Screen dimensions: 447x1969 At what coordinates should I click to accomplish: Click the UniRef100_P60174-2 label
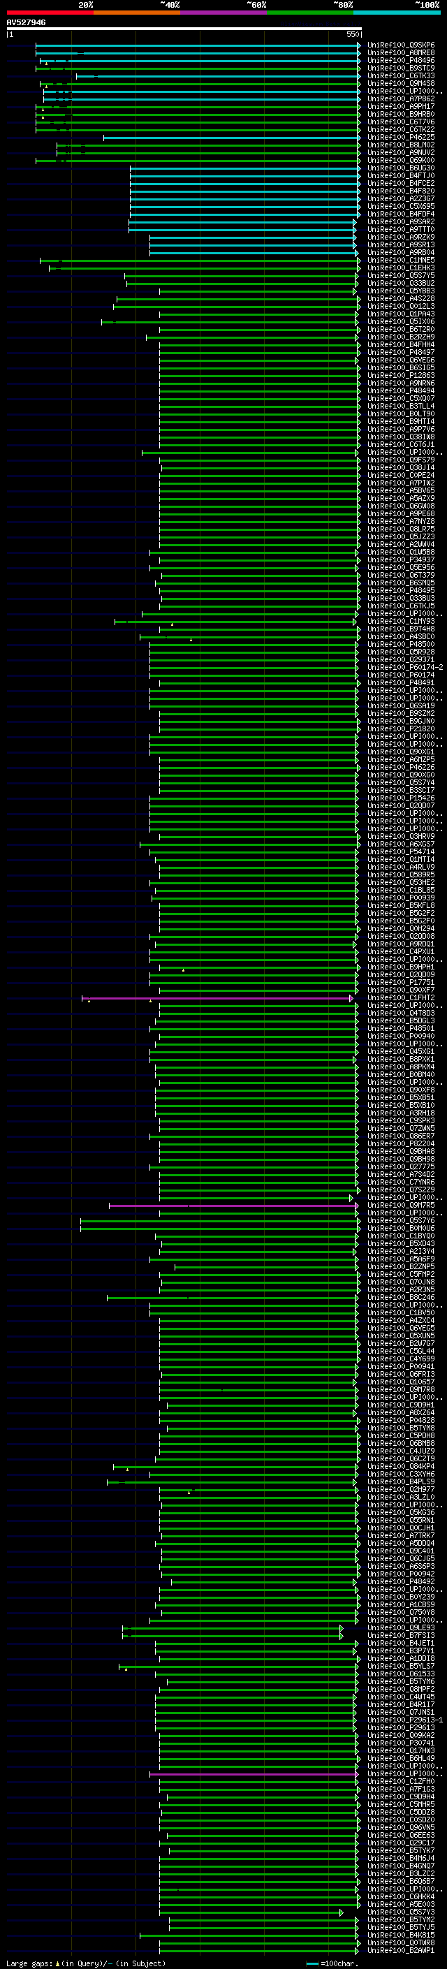pos(405,667)
